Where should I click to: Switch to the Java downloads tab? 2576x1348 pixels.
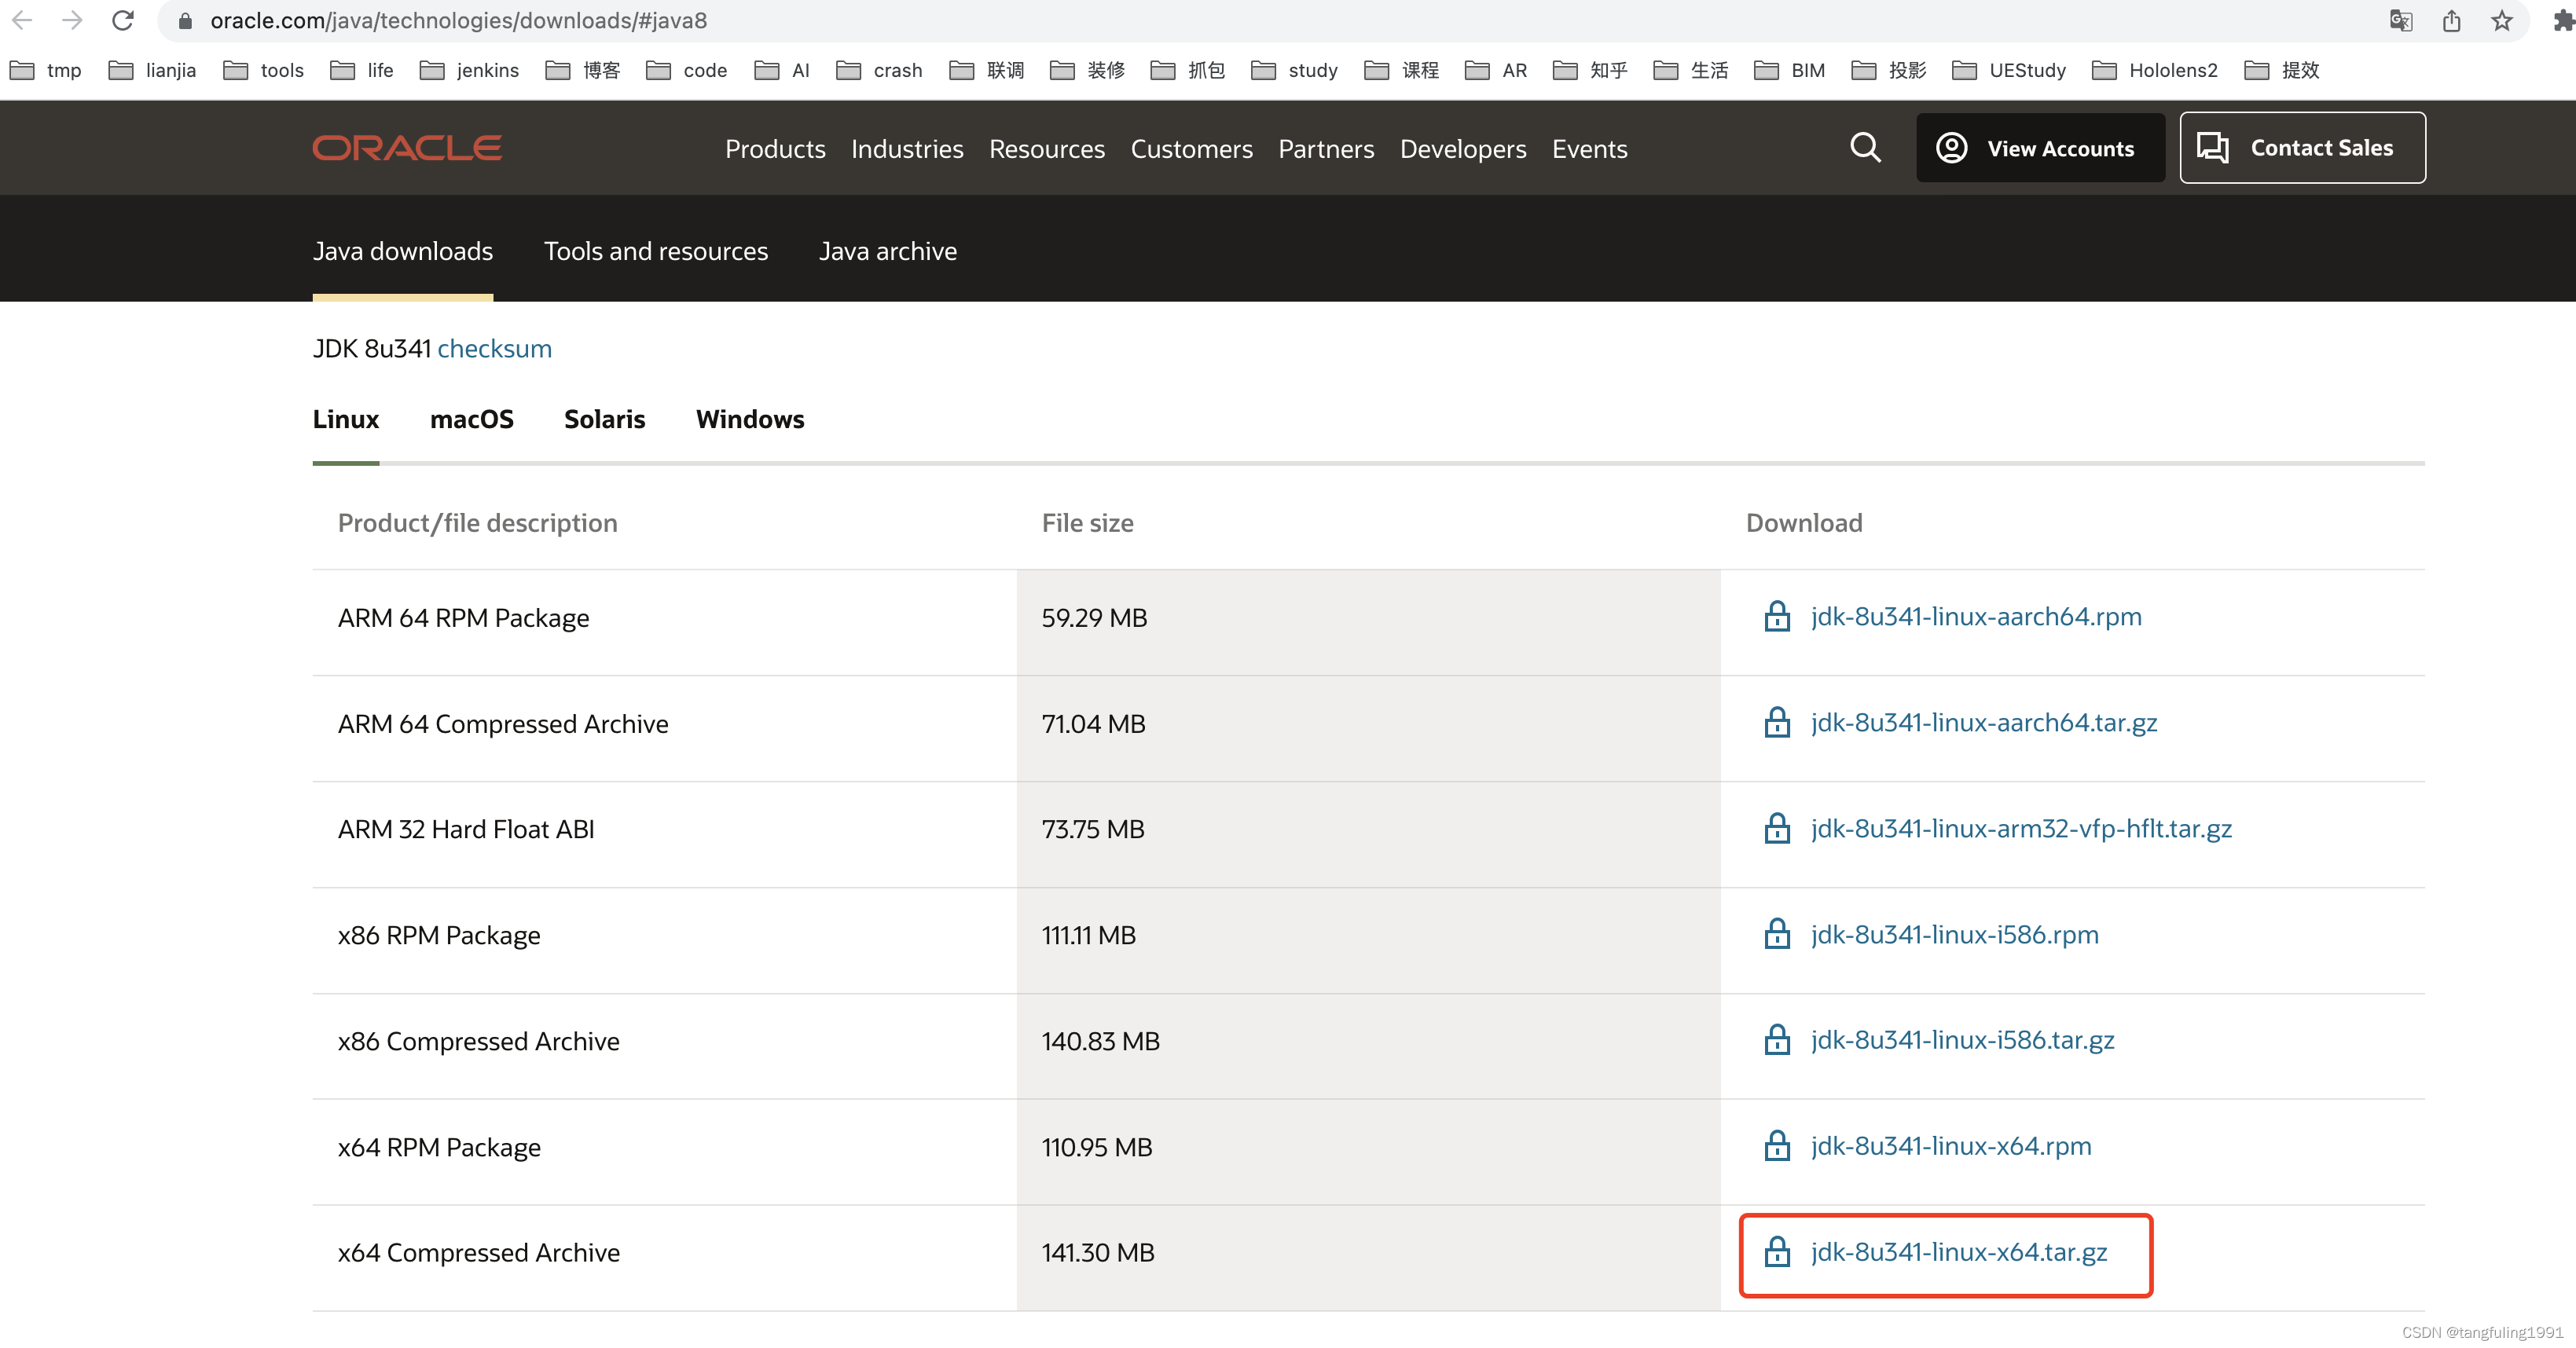click(403, 251)
